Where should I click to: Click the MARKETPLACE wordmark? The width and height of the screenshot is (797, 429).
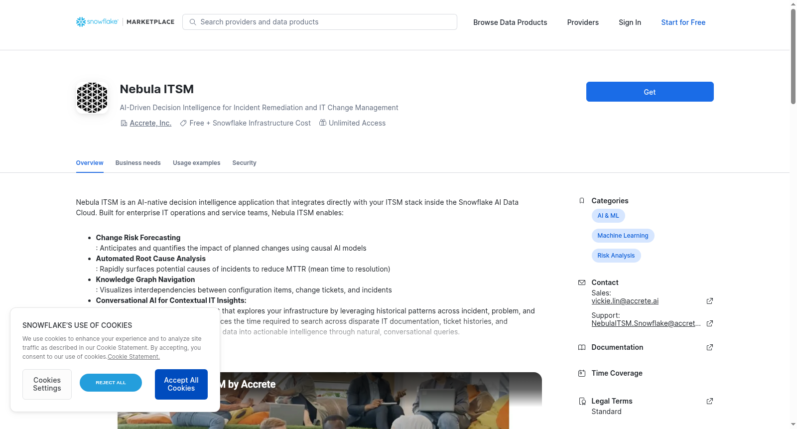150,22
